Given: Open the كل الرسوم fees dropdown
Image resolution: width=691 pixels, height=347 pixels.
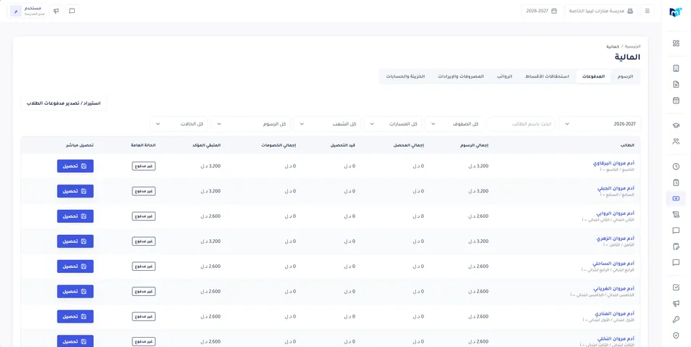Looking at the screenshot, I should tap(250, 124).
